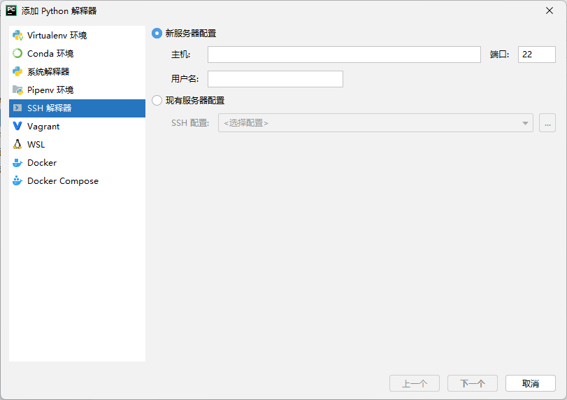Click the 上一个 previous button
The height and width of the screenshot is (400, 567).
pyautogui.click(x=415, y=383)
